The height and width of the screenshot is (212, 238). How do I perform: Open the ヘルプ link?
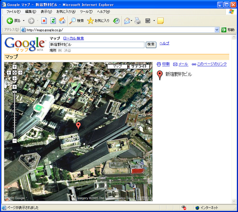(164, 43)
